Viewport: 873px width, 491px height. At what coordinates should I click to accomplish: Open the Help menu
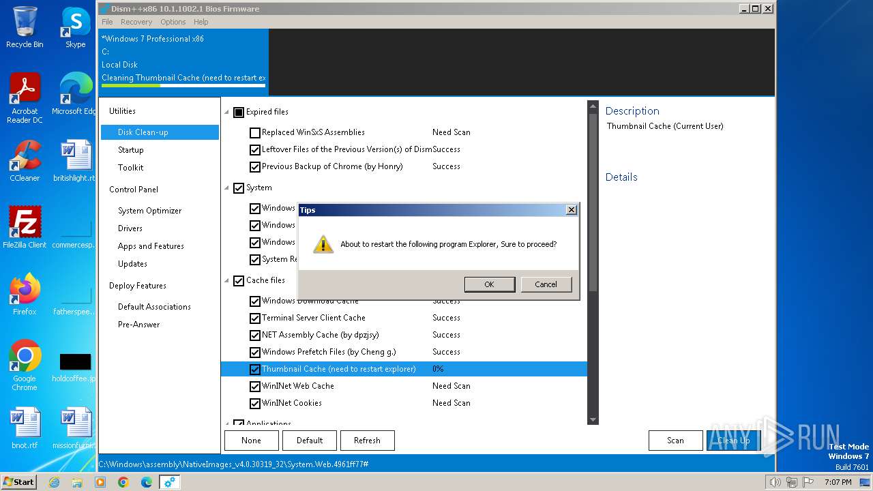(201, 22)
